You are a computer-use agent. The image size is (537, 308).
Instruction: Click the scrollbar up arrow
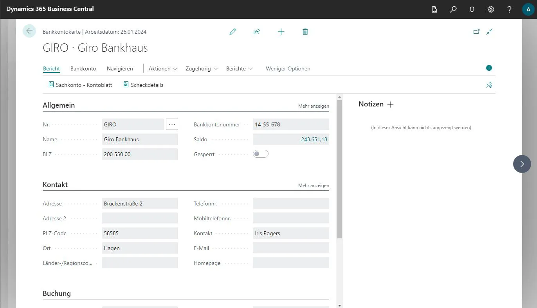tap(339, 97)
